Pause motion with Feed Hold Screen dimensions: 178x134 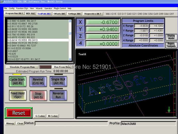pyautogui.click(x=18, y=95)
